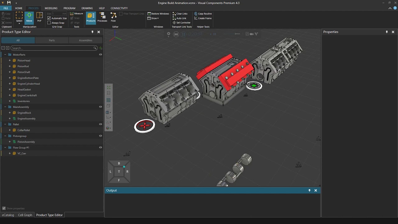Pause the simulation playback

tap(183, 34)
